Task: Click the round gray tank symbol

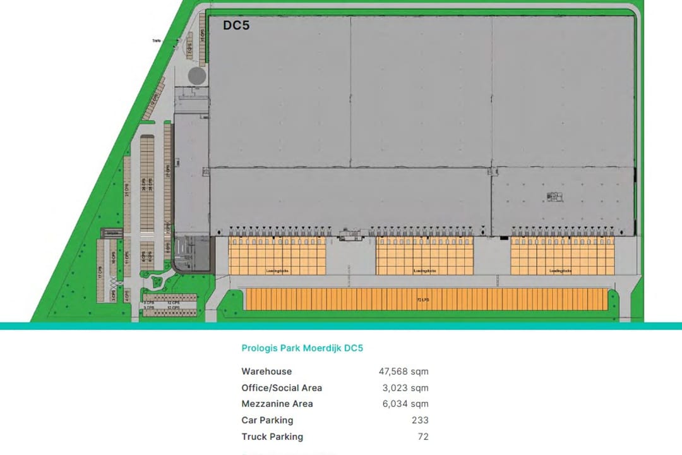Action: coord(197,76)
